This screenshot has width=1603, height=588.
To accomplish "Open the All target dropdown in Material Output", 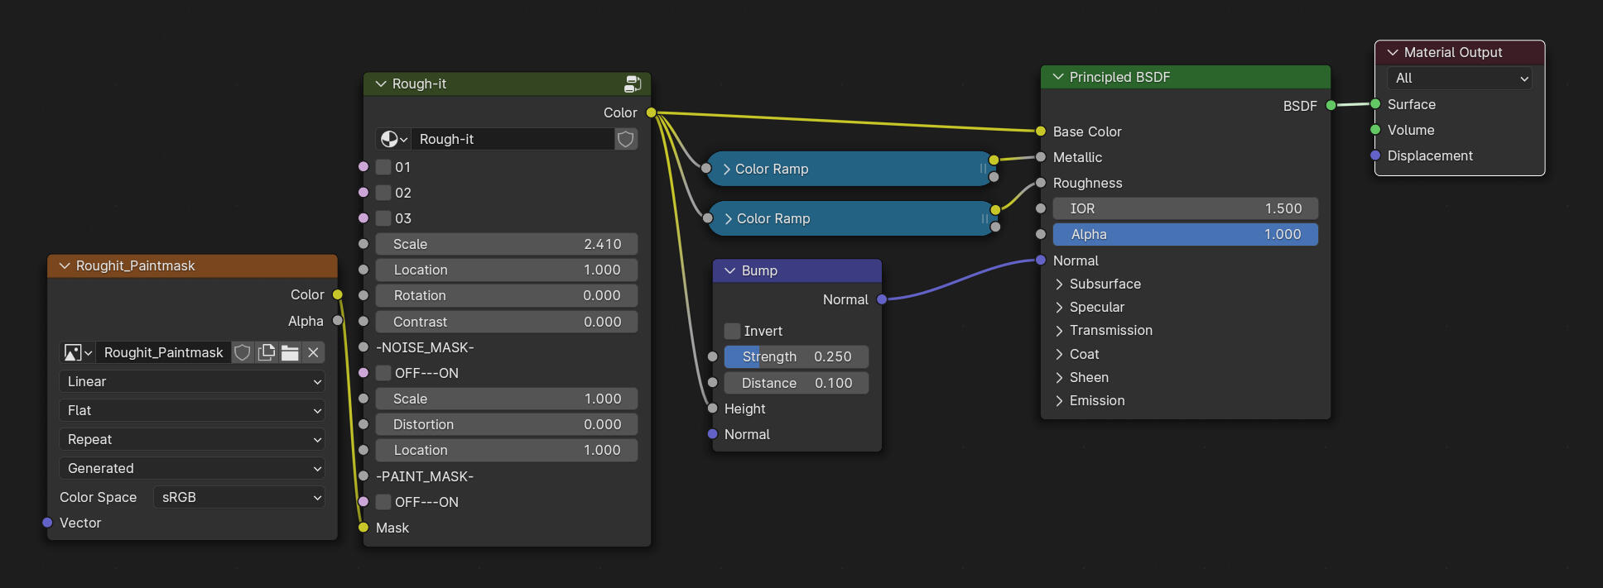I will tap(1460, 78).
